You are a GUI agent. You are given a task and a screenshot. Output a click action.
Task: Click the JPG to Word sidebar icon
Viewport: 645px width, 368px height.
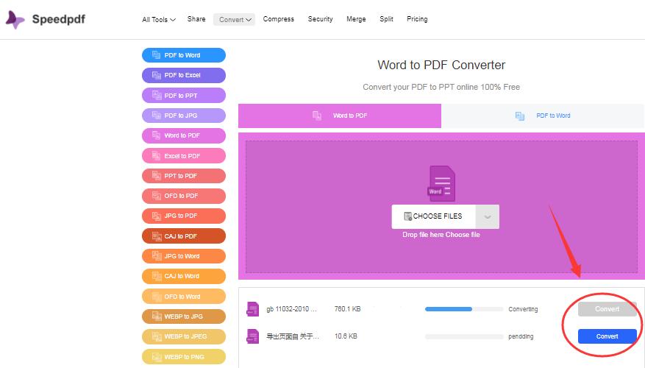pos(157,256)
